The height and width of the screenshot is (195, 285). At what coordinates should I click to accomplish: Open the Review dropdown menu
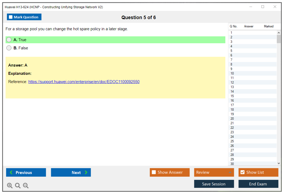tap(214, 172)
